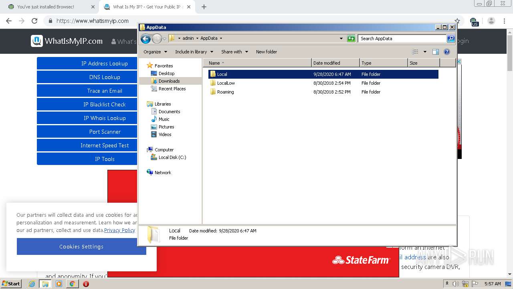
Task: Click site lock icon in address bar
Action: (x=50, y=21)
